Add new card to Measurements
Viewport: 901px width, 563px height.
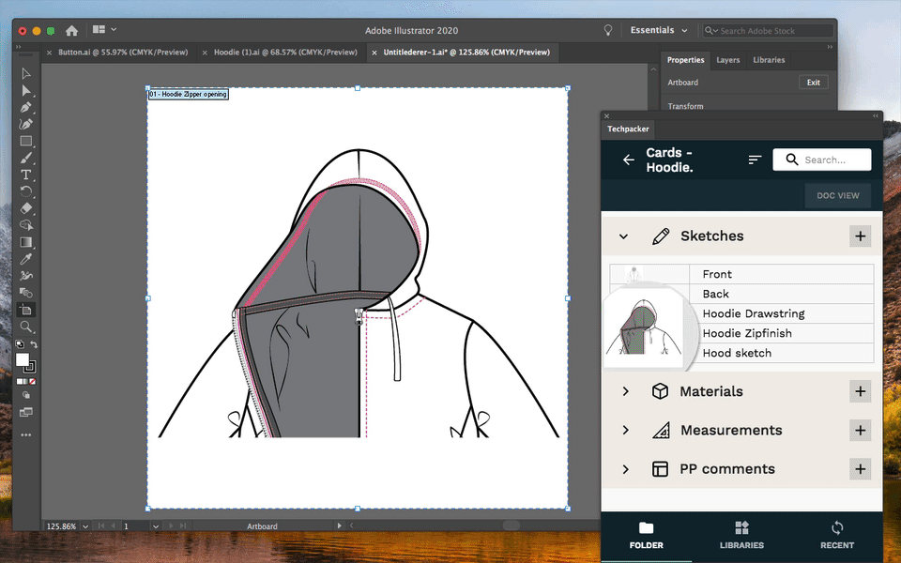(861, 431)
